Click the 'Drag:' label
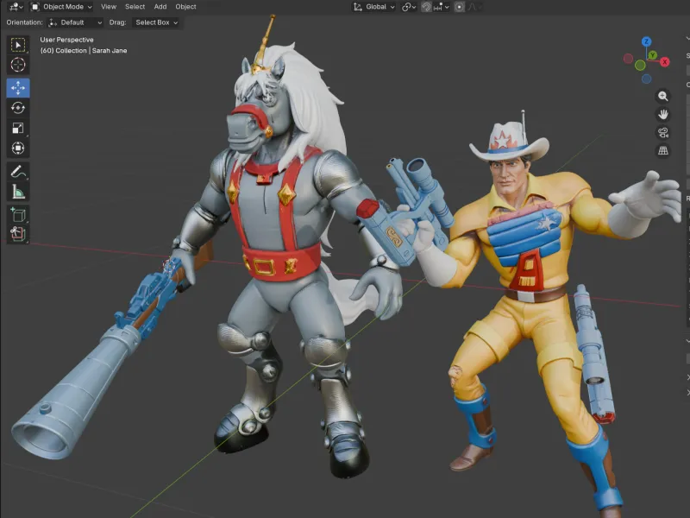This screenshot has height=518, width=690. click(117, 22)
